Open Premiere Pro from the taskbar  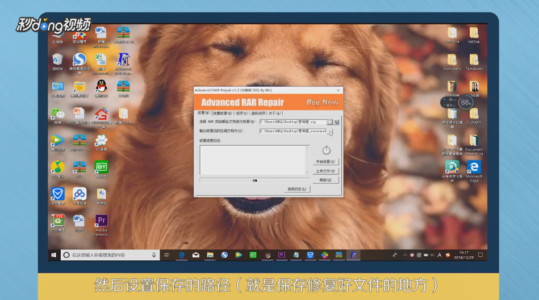coord(282,255)
